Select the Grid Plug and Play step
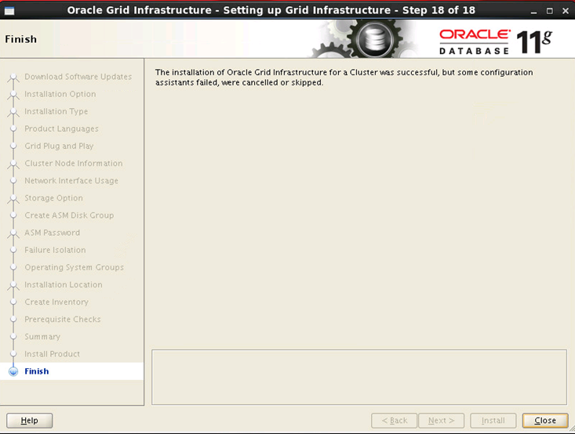 (x=59, y=146)
